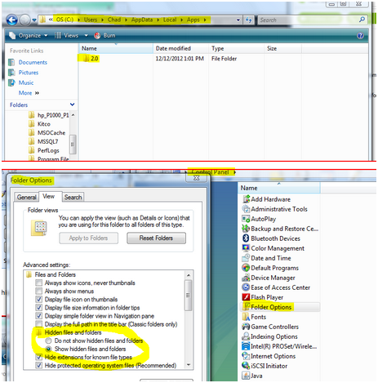Switch to the Search tab
378x383 pixels.
pyautogui.click(x=73, y=197)
